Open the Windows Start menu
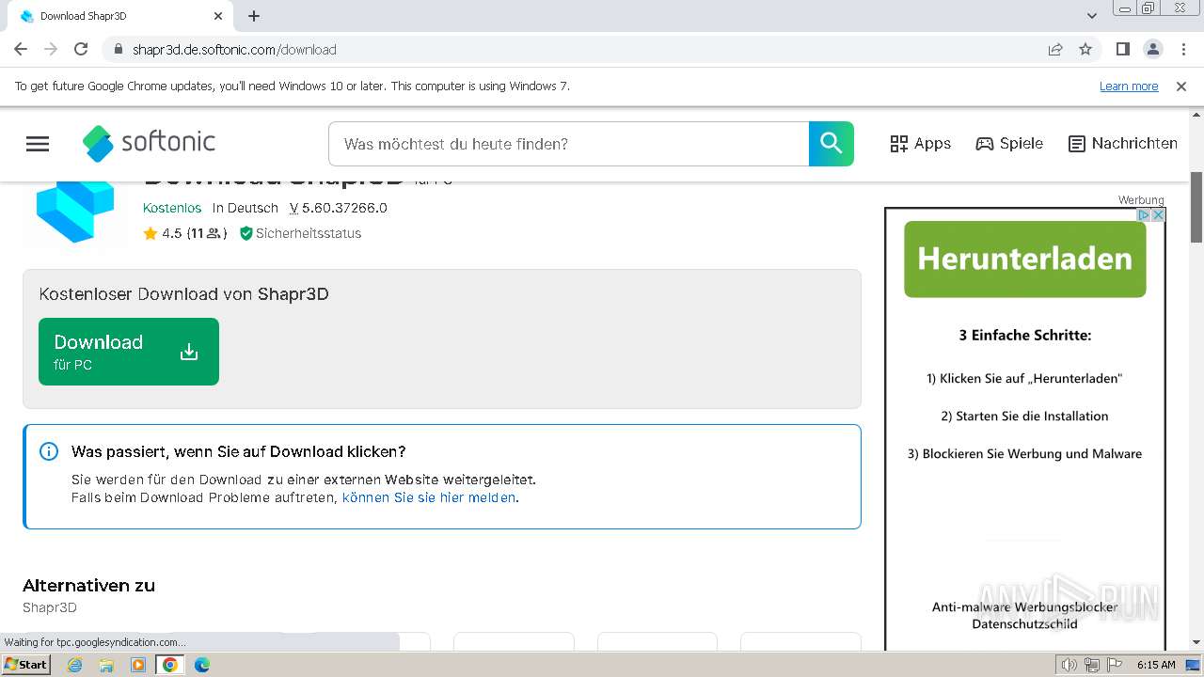1204x677 pixels. click(26, 664)
